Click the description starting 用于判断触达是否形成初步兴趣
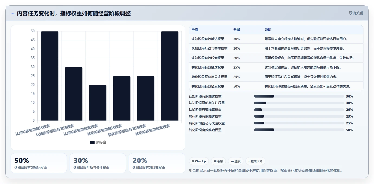 (305, 49)
